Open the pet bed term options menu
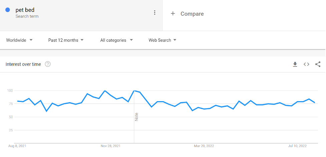The height and width of the screenshot is (157, 326). [x=154, y=13]
